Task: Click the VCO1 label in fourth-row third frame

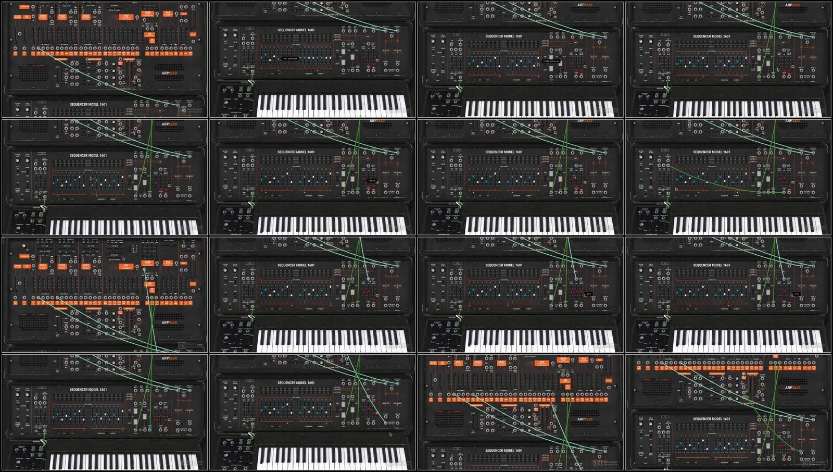Action: click(459, 363)
